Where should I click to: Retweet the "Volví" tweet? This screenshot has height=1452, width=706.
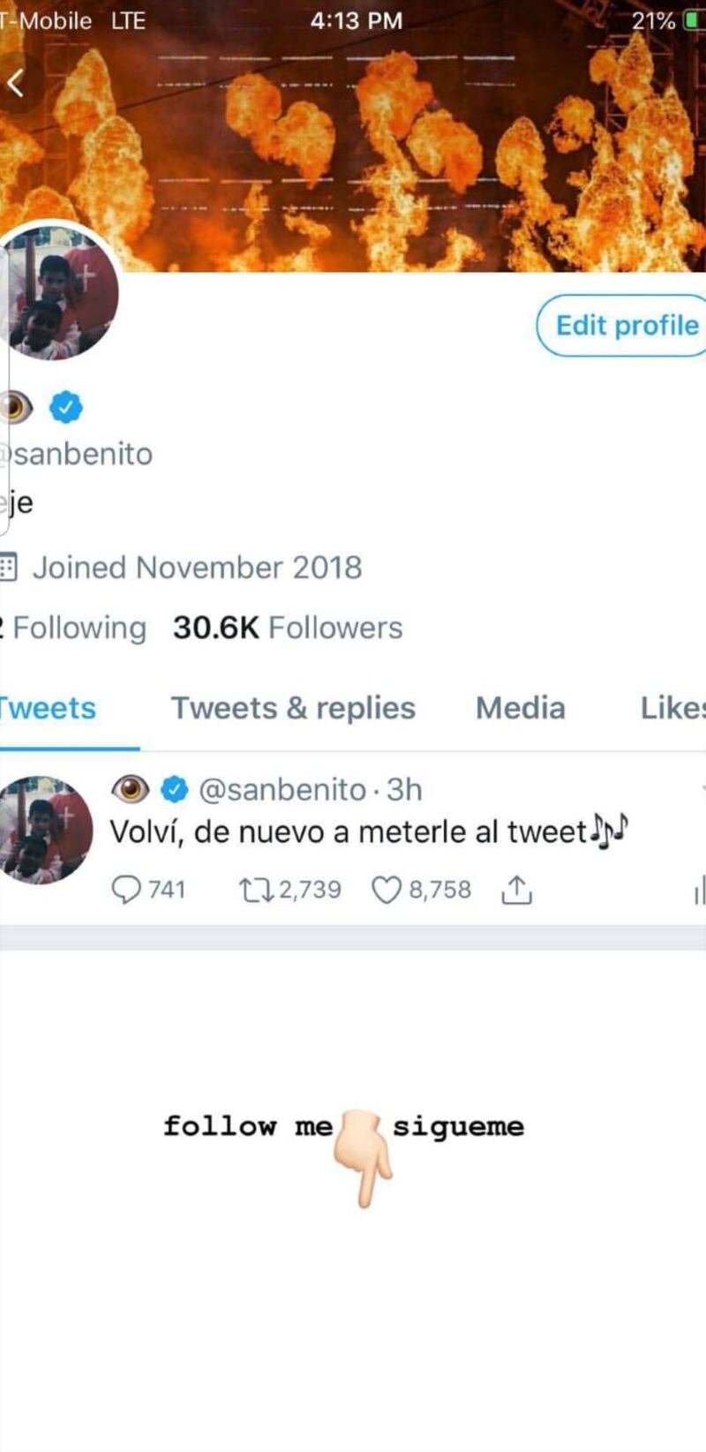(x=256, y=890)
